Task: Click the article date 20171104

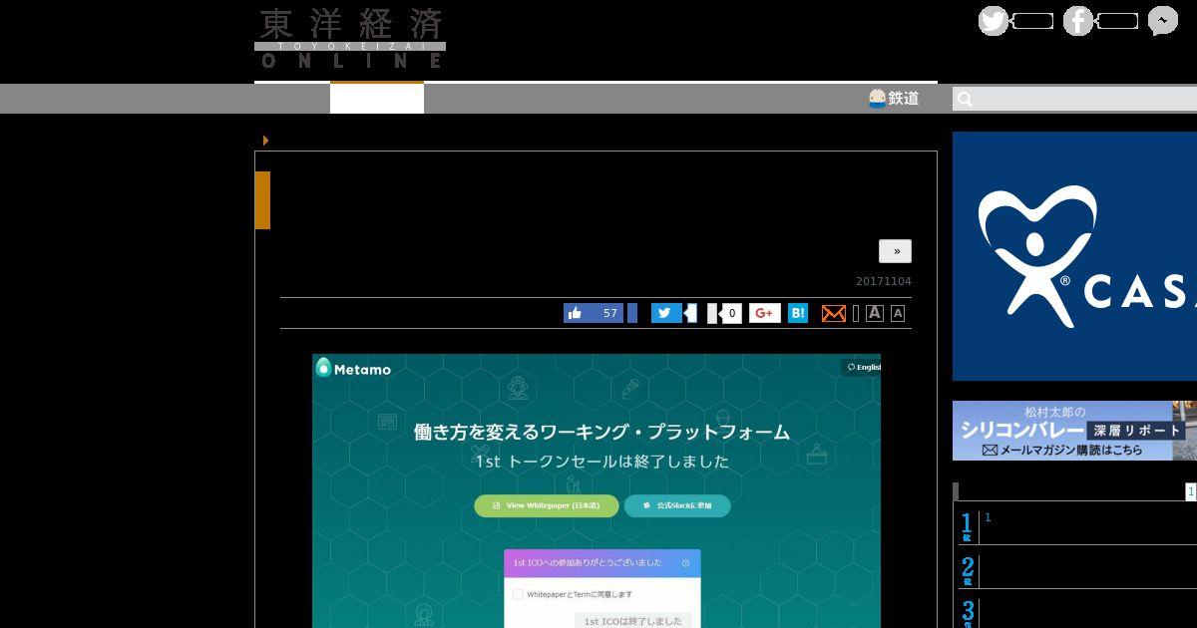Action: tap(883, 281)
